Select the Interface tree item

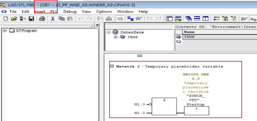[x=132, y=32]
